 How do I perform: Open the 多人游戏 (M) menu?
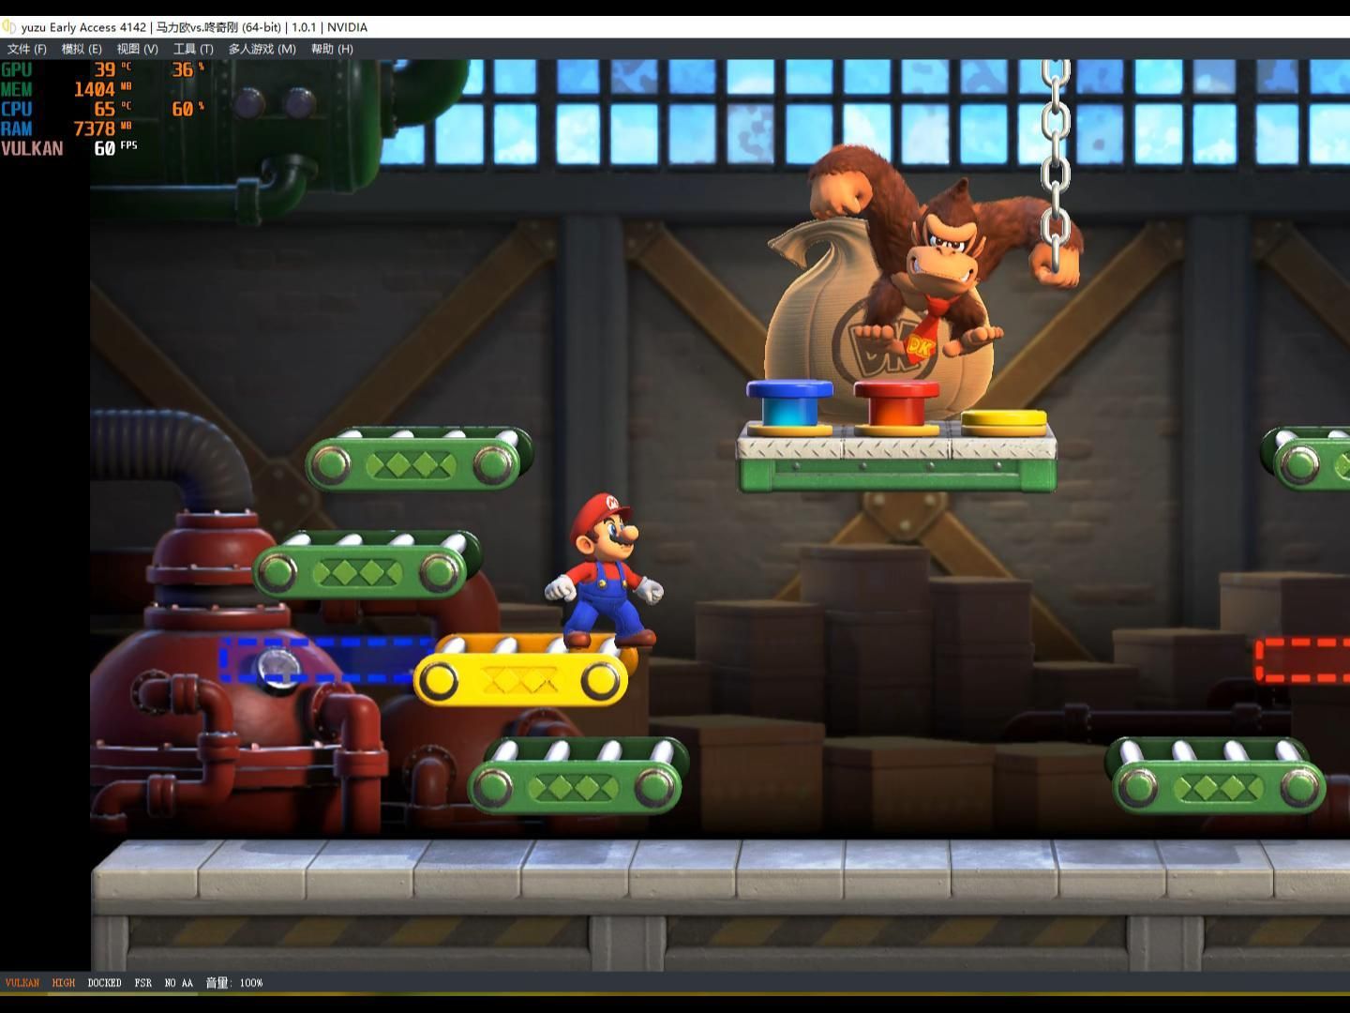click(262, 49)
